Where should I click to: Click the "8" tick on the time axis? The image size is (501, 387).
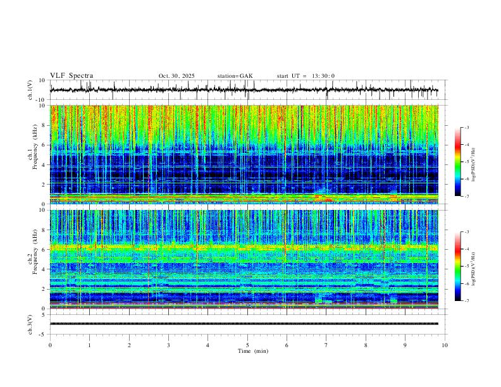366,345
